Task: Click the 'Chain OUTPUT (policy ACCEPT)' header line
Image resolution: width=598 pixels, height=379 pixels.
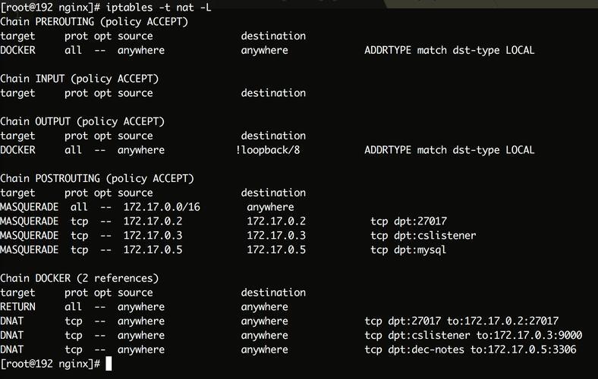Action: click(83, 121)
